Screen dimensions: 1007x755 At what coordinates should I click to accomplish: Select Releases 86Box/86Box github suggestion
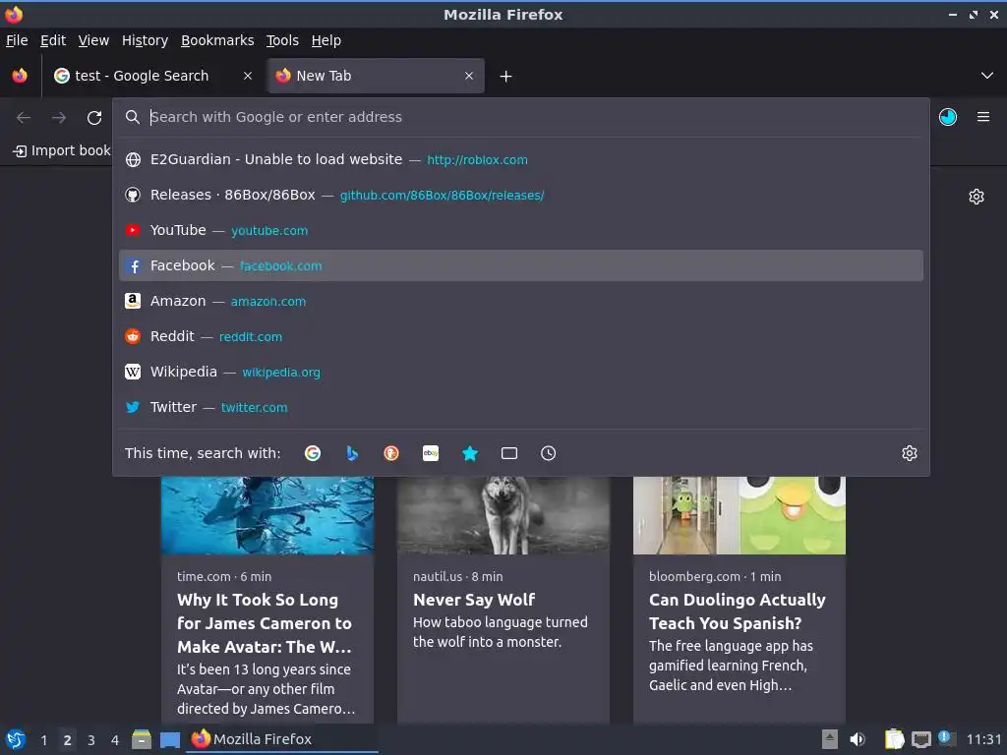coord(521,195)
